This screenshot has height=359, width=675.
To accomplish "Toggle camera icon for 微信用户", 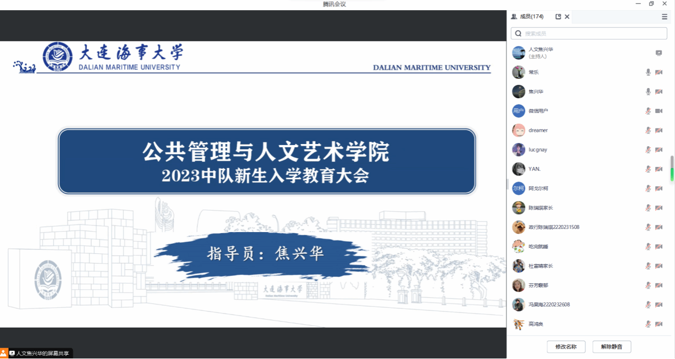I will point(658,111).
